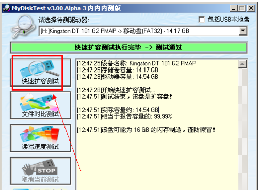Click the log line 该盘可能为 16 GB 的闪存制造
Screen dimensions: 258x190
point(146,130)
